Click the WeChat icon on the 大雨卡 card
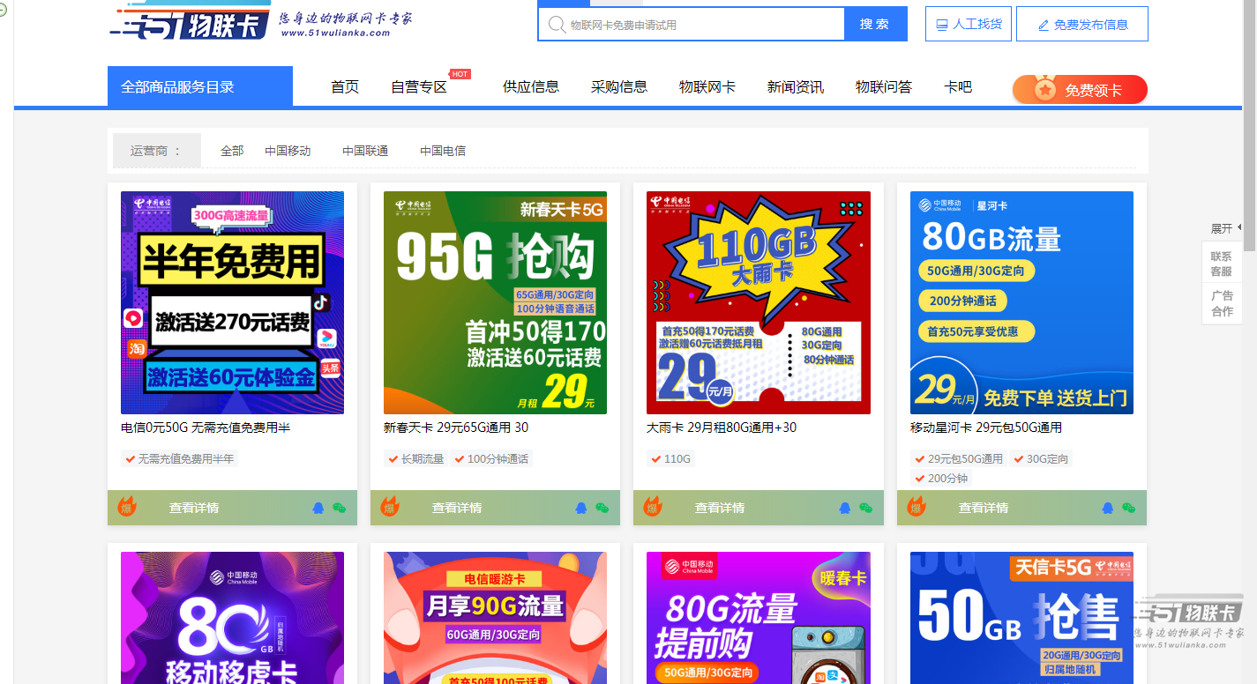 click(x=865, y=508)
